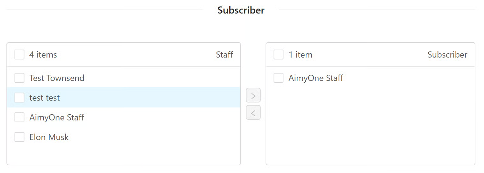484x173 pixels.
Task: Tick the select-all checkbox beside "4 items"
Action: tap(19, 55)
